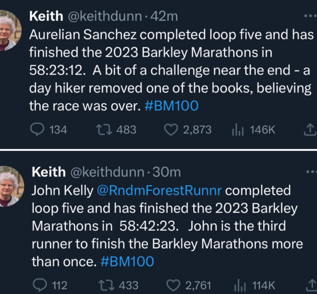Open the @RndmForestRunnr profile mention

click(x=159, y=190)
